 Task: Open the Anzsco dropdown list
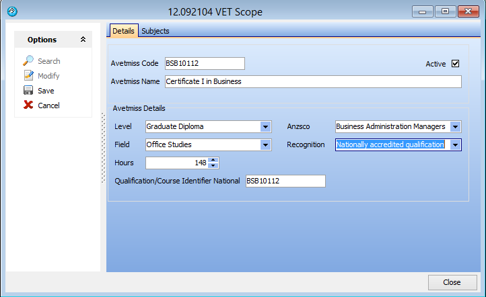pos(456,126)
